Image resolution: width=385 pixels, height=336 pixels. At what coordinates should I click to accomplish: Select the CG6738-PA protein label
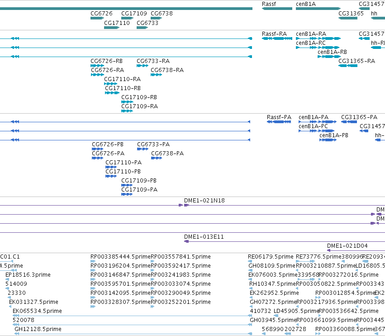pyautogui.click(x=167, y=154)
